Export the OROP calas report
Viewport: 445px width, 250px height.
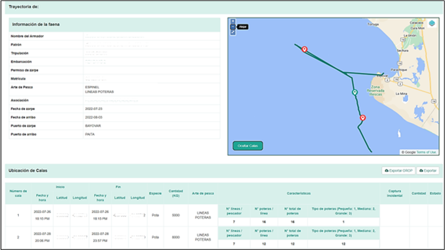click(x=398, y=171)
